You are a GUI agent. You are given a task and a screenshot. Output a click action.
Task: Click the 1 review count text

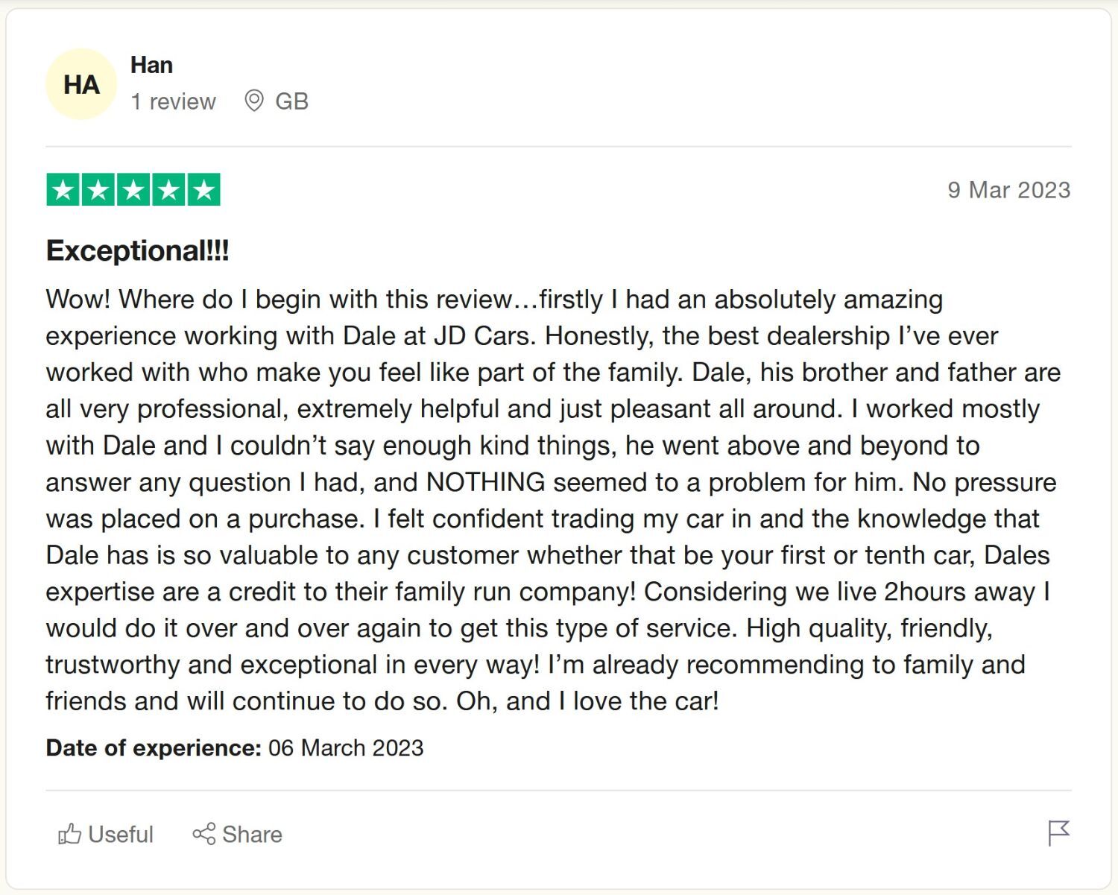173,101
